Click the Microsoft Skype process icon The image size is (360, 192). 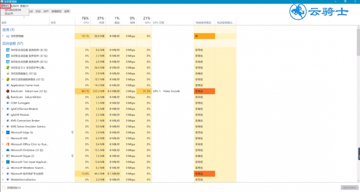pos(8,156)
